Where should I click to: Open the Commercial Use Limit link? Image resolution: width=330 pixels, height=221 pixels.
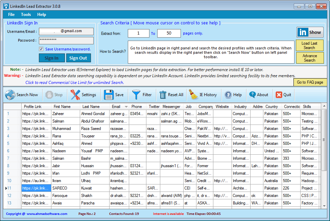(74, 82)
